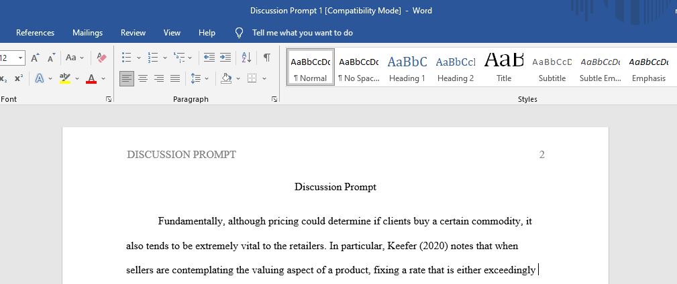
Task: Click the Tell me lightbulb icon
Action: tap(239, 33)
